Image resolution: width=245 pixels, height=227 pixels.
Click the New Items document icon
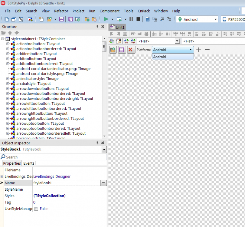pyautogui.click(x=7, y=19)
